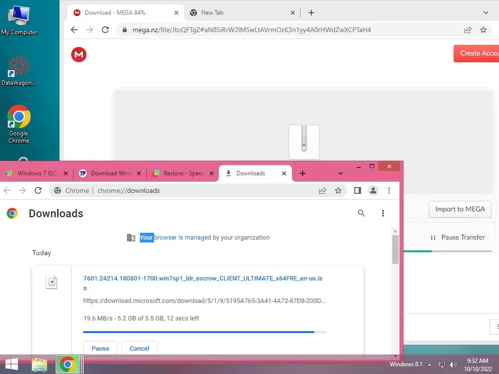
Task: Click managed organization building icon
Action: (x=131, y=238)
